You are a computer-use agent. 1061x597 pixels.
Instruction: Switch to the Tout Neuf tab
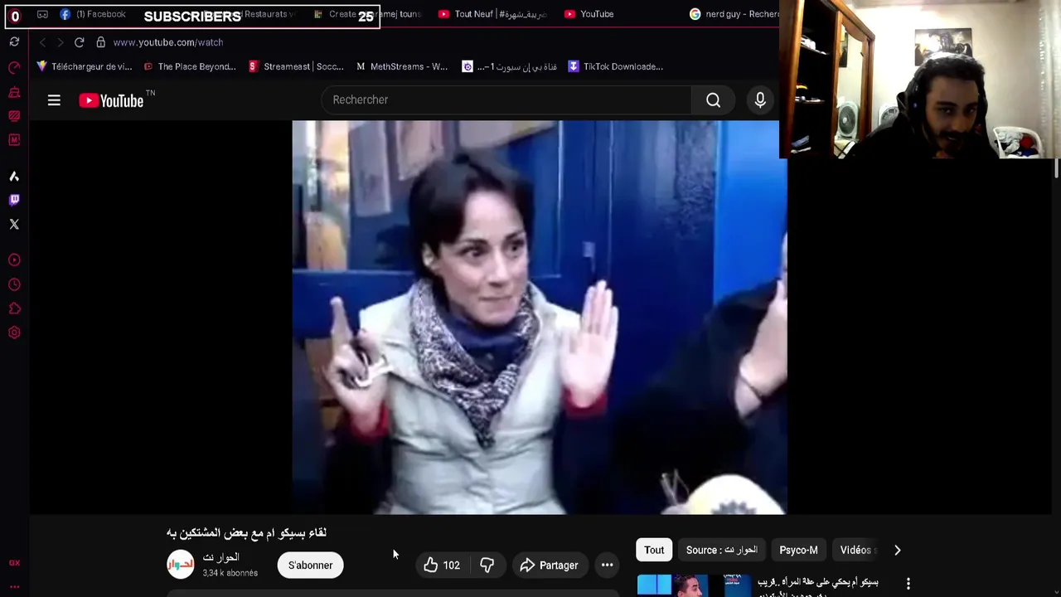tap(492, 14)
